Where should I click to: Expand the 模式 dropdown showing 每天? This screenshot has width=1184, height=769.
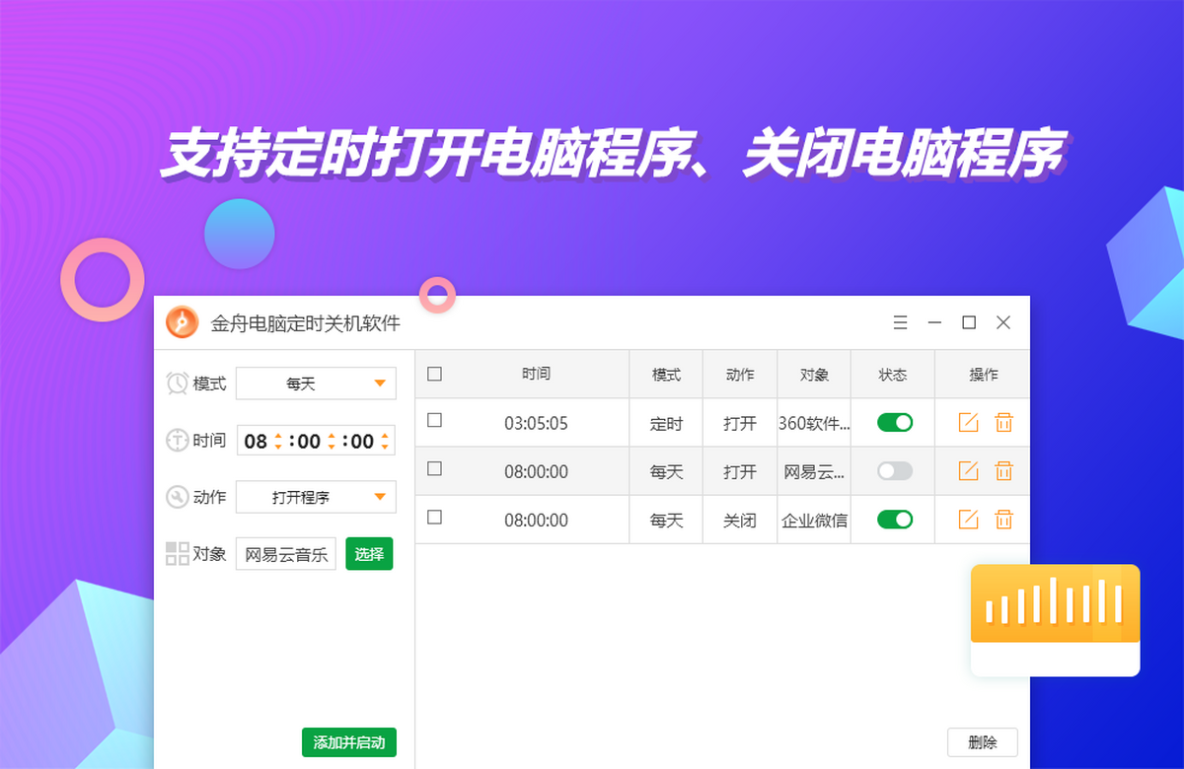pyautogui.click(x=316, y=384)
